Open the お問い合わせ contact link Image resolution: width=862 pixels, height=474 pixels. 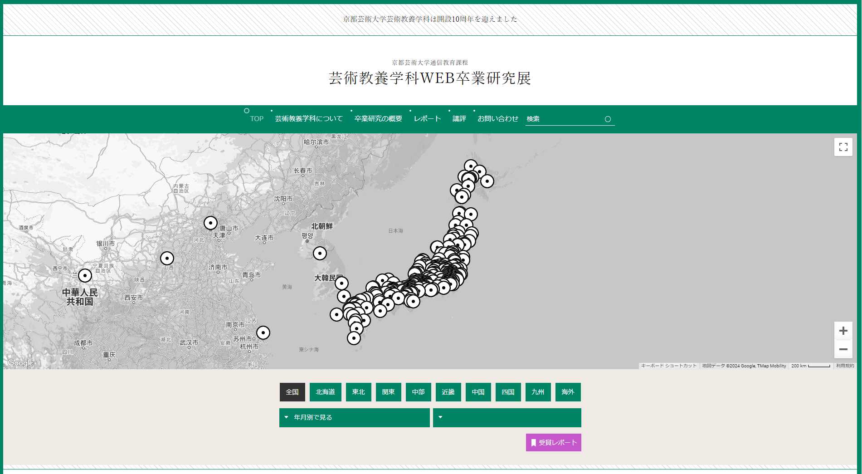pyautogui.click(x=497, y=118)
